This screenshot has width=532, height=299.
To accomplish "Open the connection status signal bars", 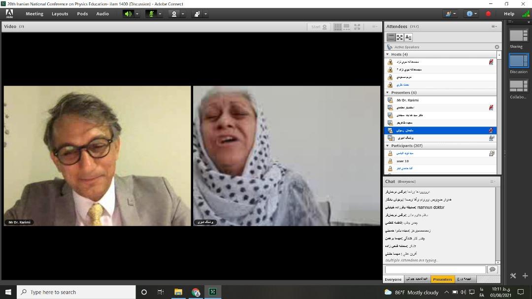I will click(x=525, y=14).
